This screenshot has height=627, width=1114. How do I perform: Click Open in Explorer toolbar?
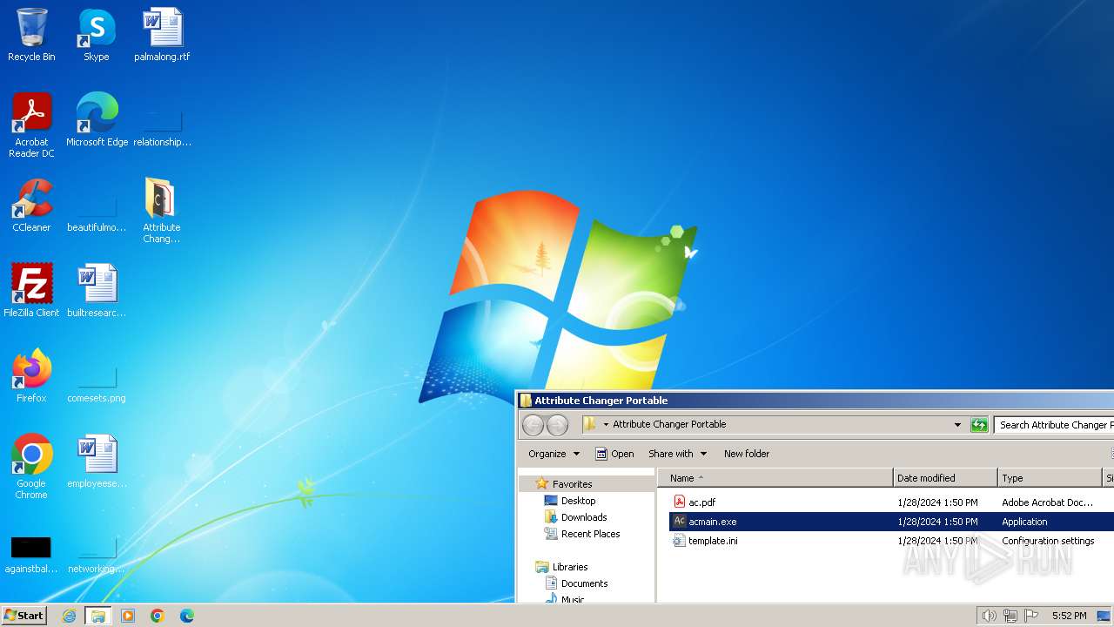614,454
